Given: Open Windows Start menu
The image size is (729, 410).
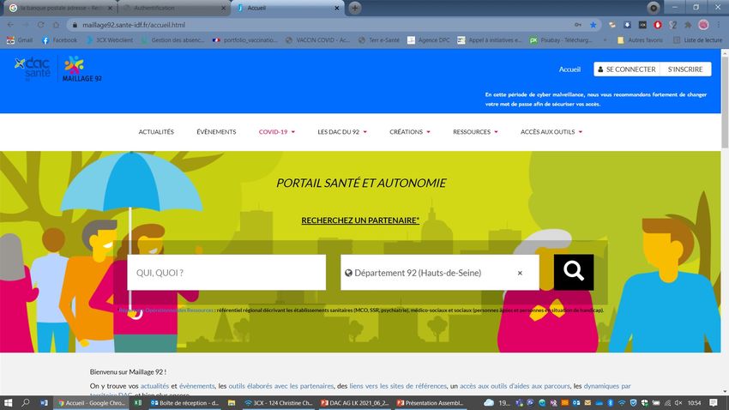Looking at the screenshot, I should [8, 402].
